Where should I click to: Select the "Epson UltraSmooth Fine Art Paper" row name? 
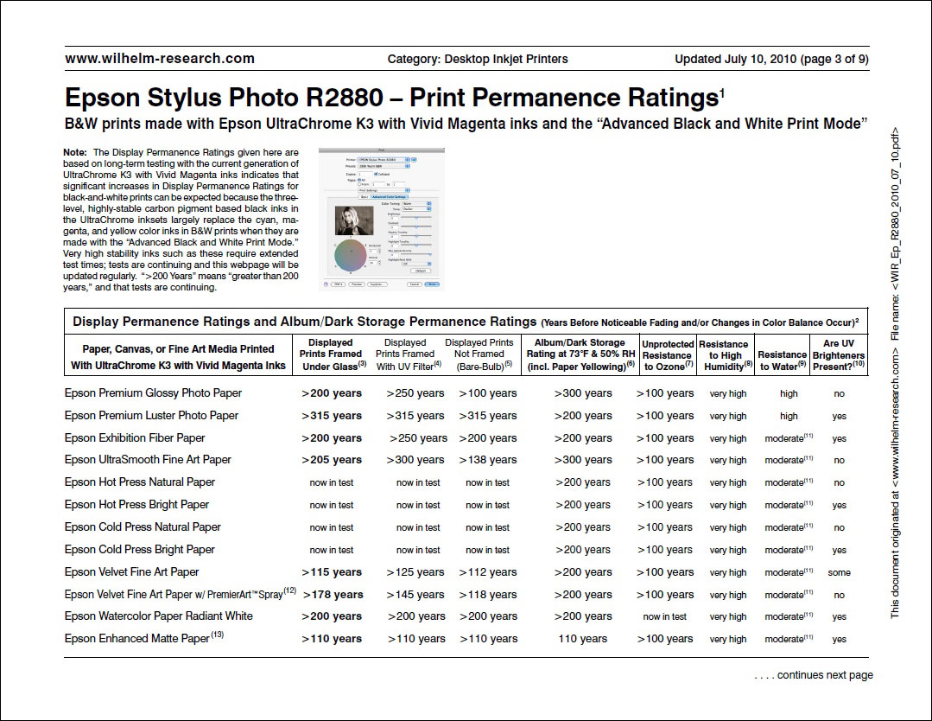(x=148, y=460)
